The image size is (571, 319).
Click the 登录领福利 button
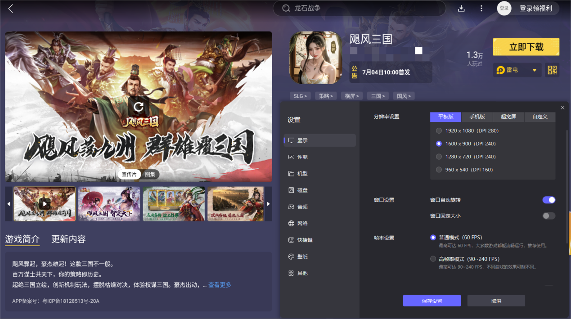pyautogui.click(x=535, y=8)
